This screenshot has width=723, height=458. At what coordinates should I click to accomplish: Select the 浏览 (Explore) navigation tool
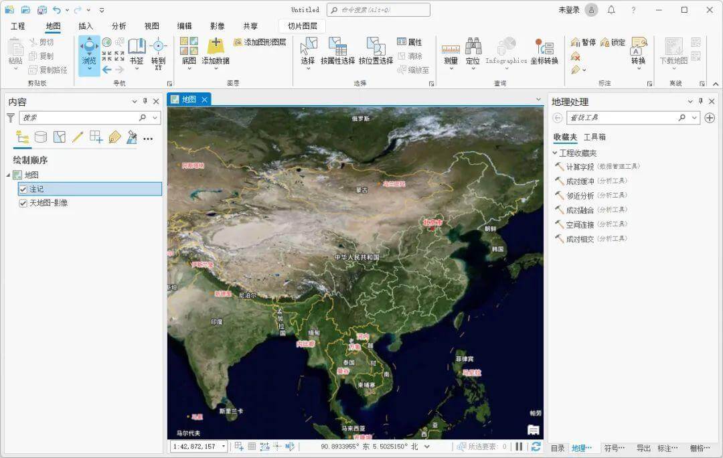pos(89,50)
